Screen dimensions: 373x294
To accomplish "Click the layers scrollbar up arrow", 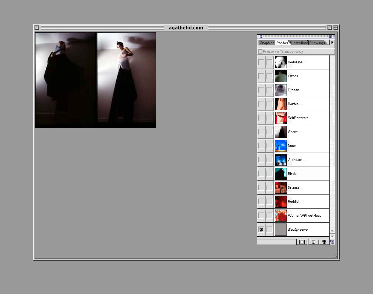I will [332, 231].
